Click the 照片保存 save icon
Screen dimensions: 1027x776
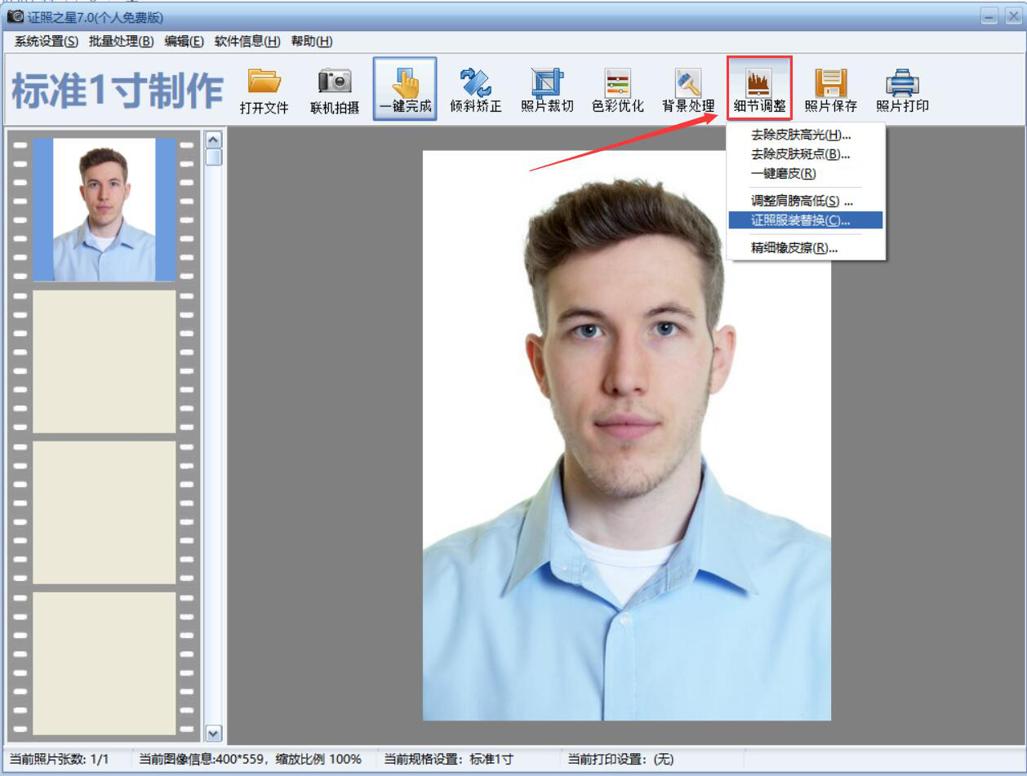pyautogui.click(x=830, y=82)
